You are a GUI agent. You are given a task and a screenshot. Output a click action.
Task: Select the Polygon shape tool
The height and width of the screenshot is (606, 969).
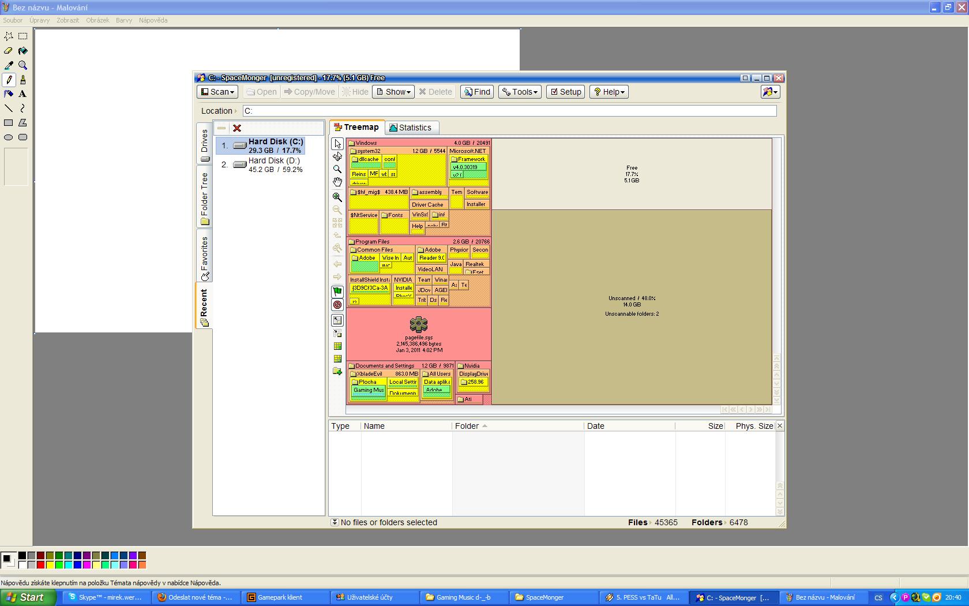pyautogui.click(x=23, y=123)
